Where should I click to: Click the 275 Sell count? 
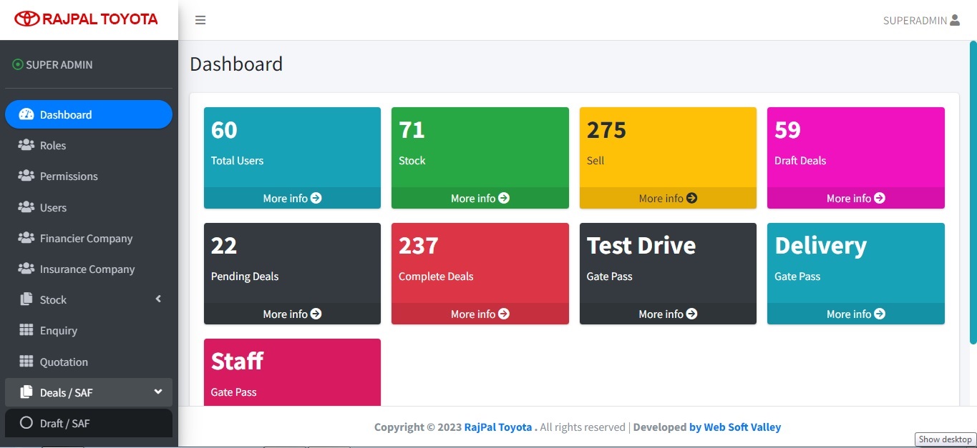tap(606, 130)
